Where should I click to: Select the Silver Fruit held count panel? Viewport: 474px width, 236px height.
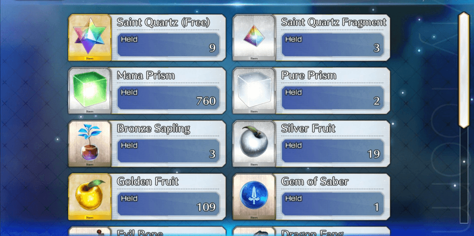pyautogui.click(x=333, y=151)
